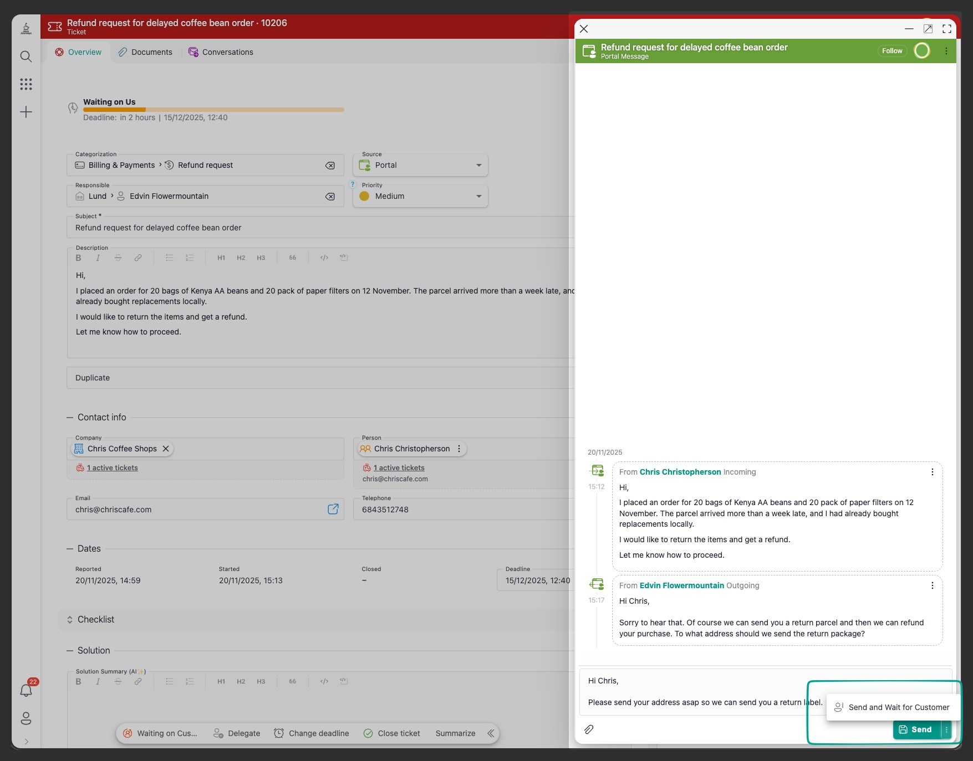Create a new item with the plus icon
The width and height of the screenshot is (973, 761).
26,112
